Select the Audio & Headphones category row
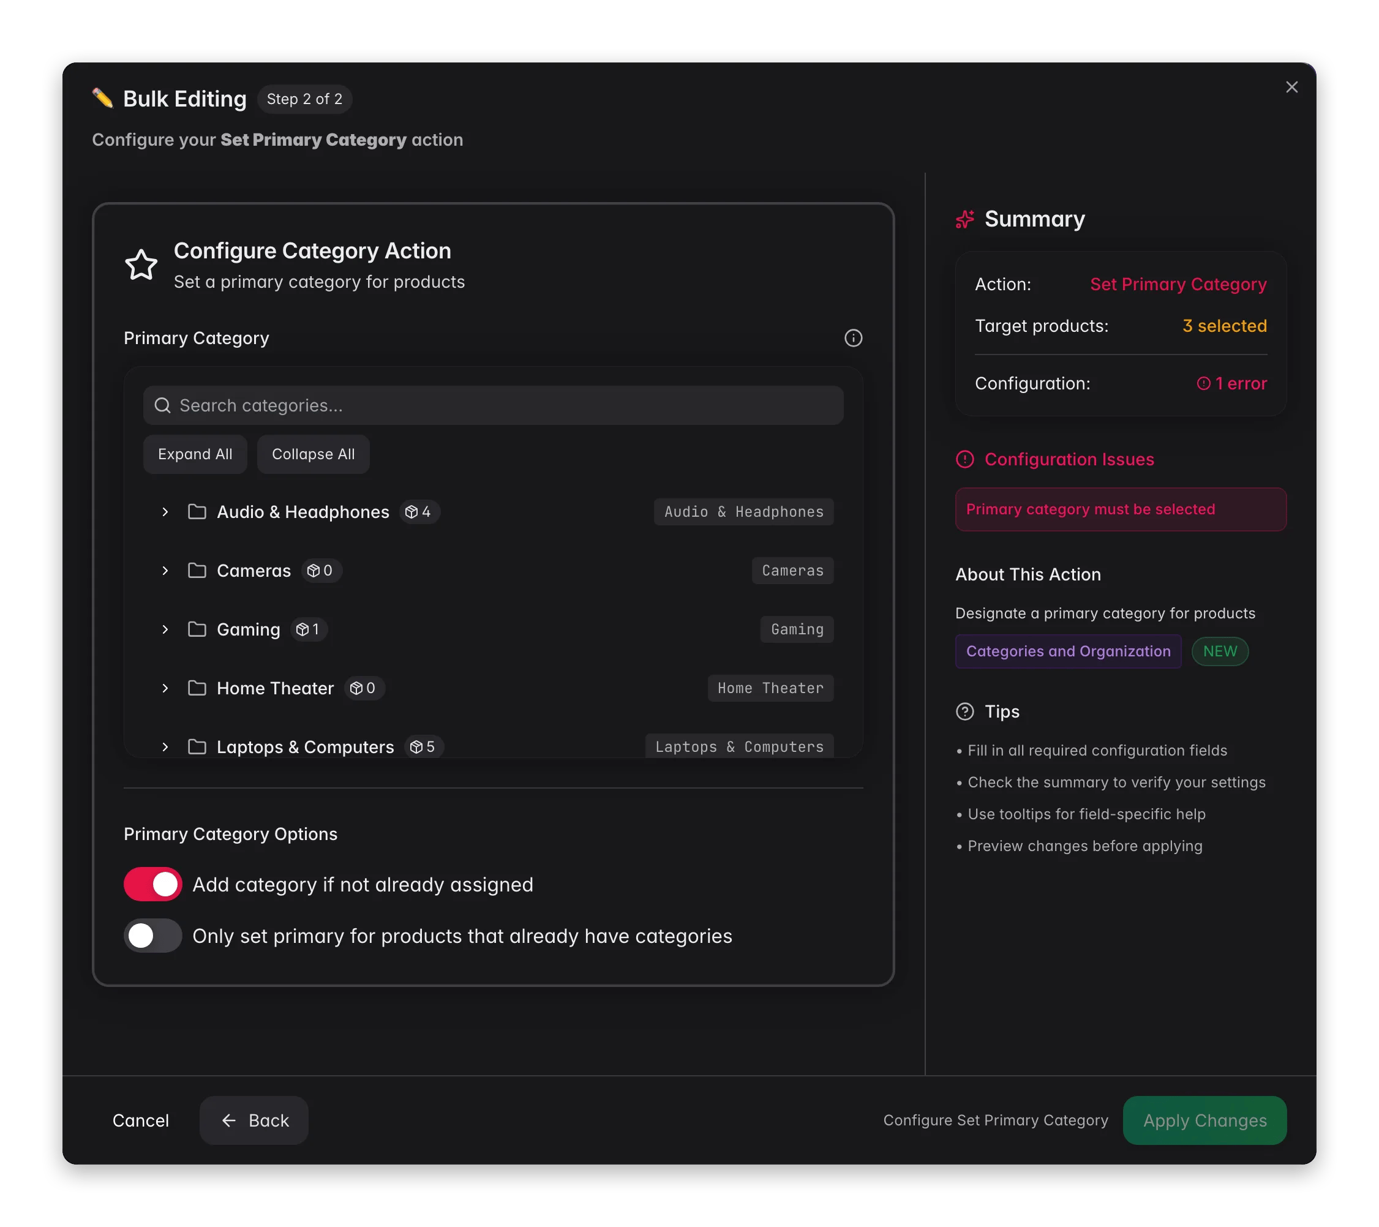The image size is (1379, 1227). coord(493,512)
